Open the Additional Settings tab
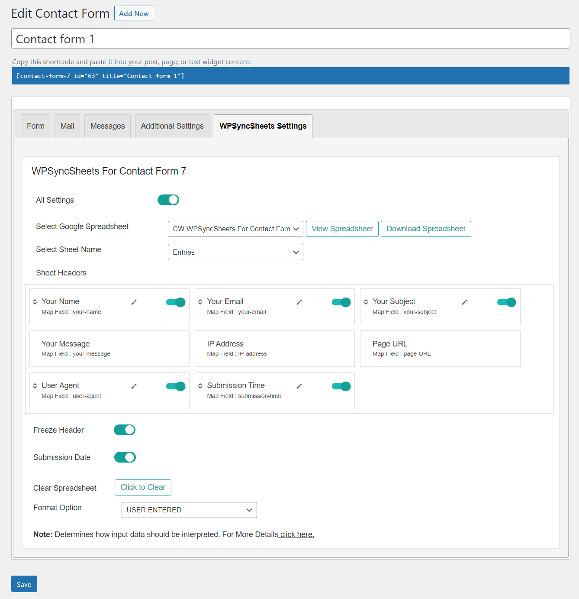This screenshot has height=599, width=579. [x=172, y=126]
